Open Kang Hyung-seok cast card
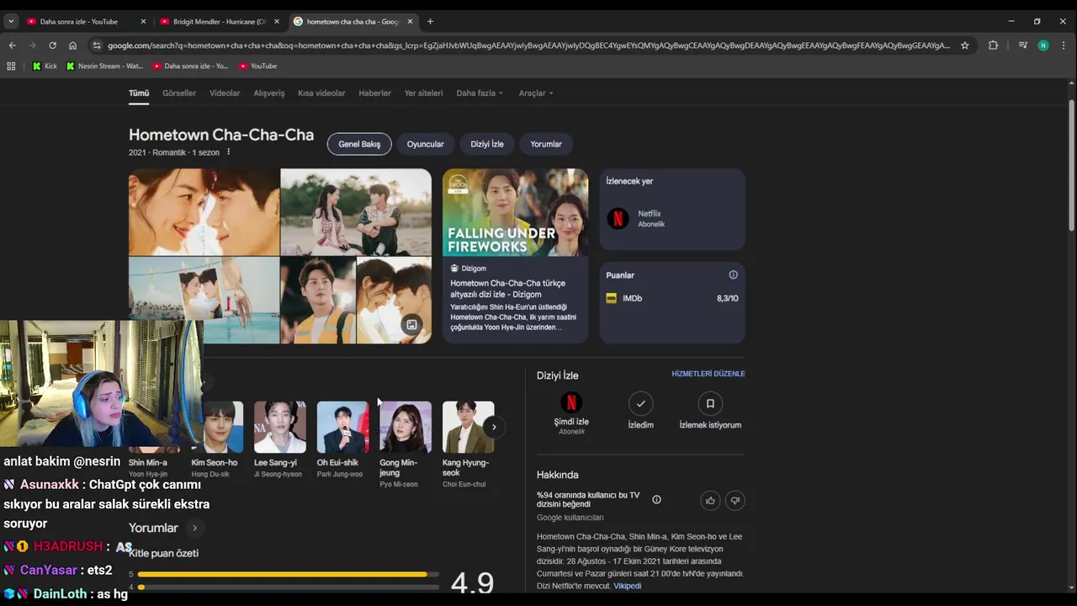Screen dimensions: 1077x606 pos(469,444)
